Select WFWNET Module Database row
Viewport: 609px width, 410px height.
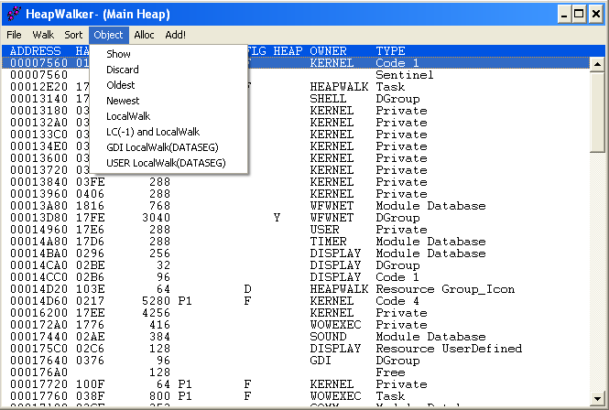click(296, 206)
